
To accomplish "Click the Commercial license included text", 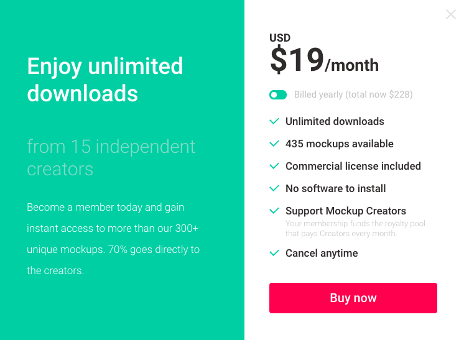I will pyautogui.click(x=353, y=166).
